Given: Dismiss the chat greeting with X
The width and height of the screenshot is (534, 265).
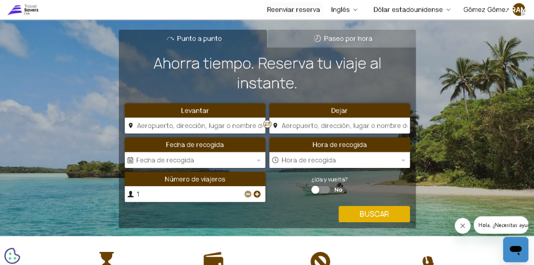Looking at the screenshot, I should [x=463, y=226].
